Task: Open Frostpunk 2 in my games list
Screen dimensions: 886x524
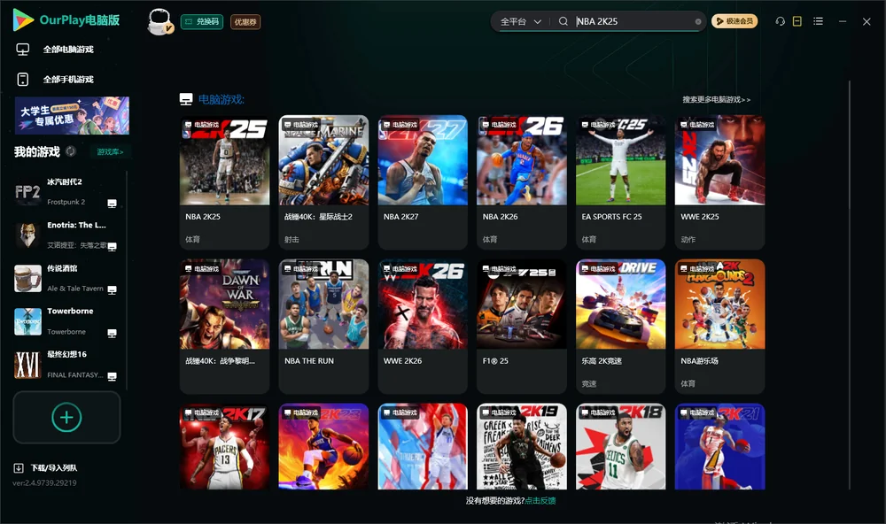Action: pyautogui.click(x=66, y=191)
